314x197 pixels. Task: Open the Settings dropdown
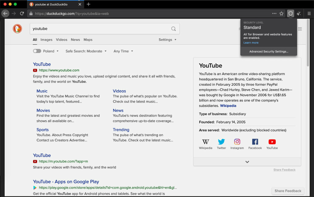(x=167, y=39)
